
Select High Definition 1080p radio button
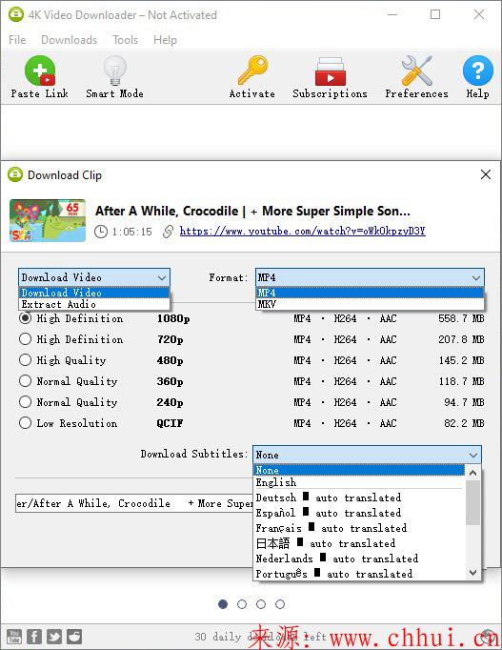click(26, 318)
